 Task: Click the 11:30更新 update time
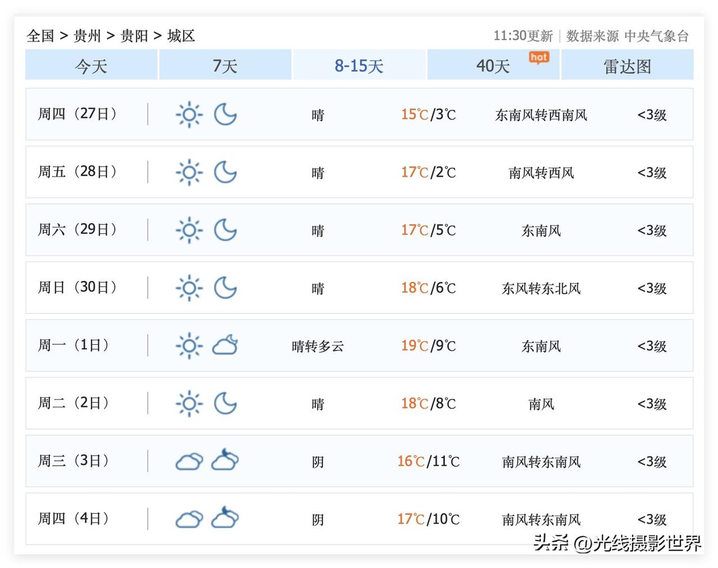tap(523, 36)
